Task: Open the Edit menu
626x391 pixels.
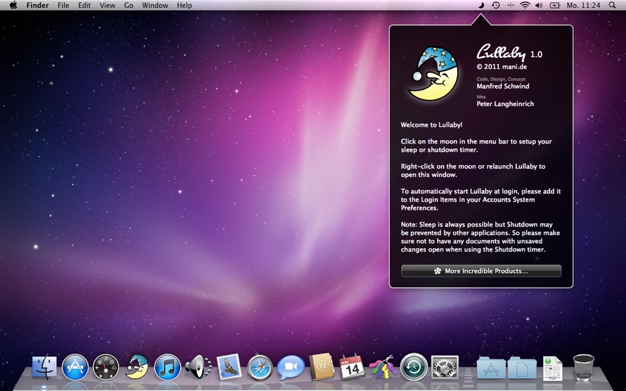Action: [x=84, y=5]
